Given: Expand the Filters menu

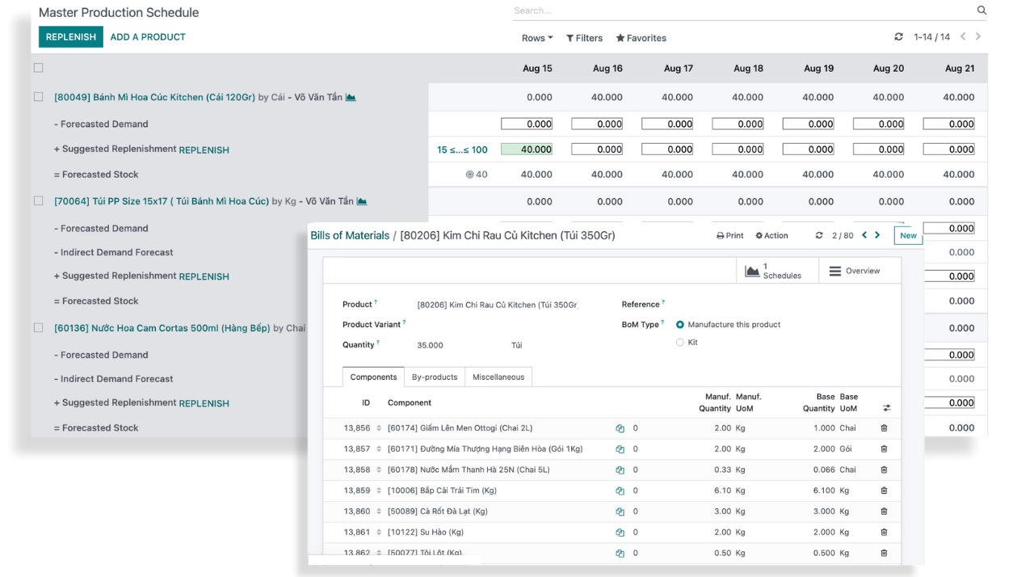Looking at the screenshot, I should 584,38.
